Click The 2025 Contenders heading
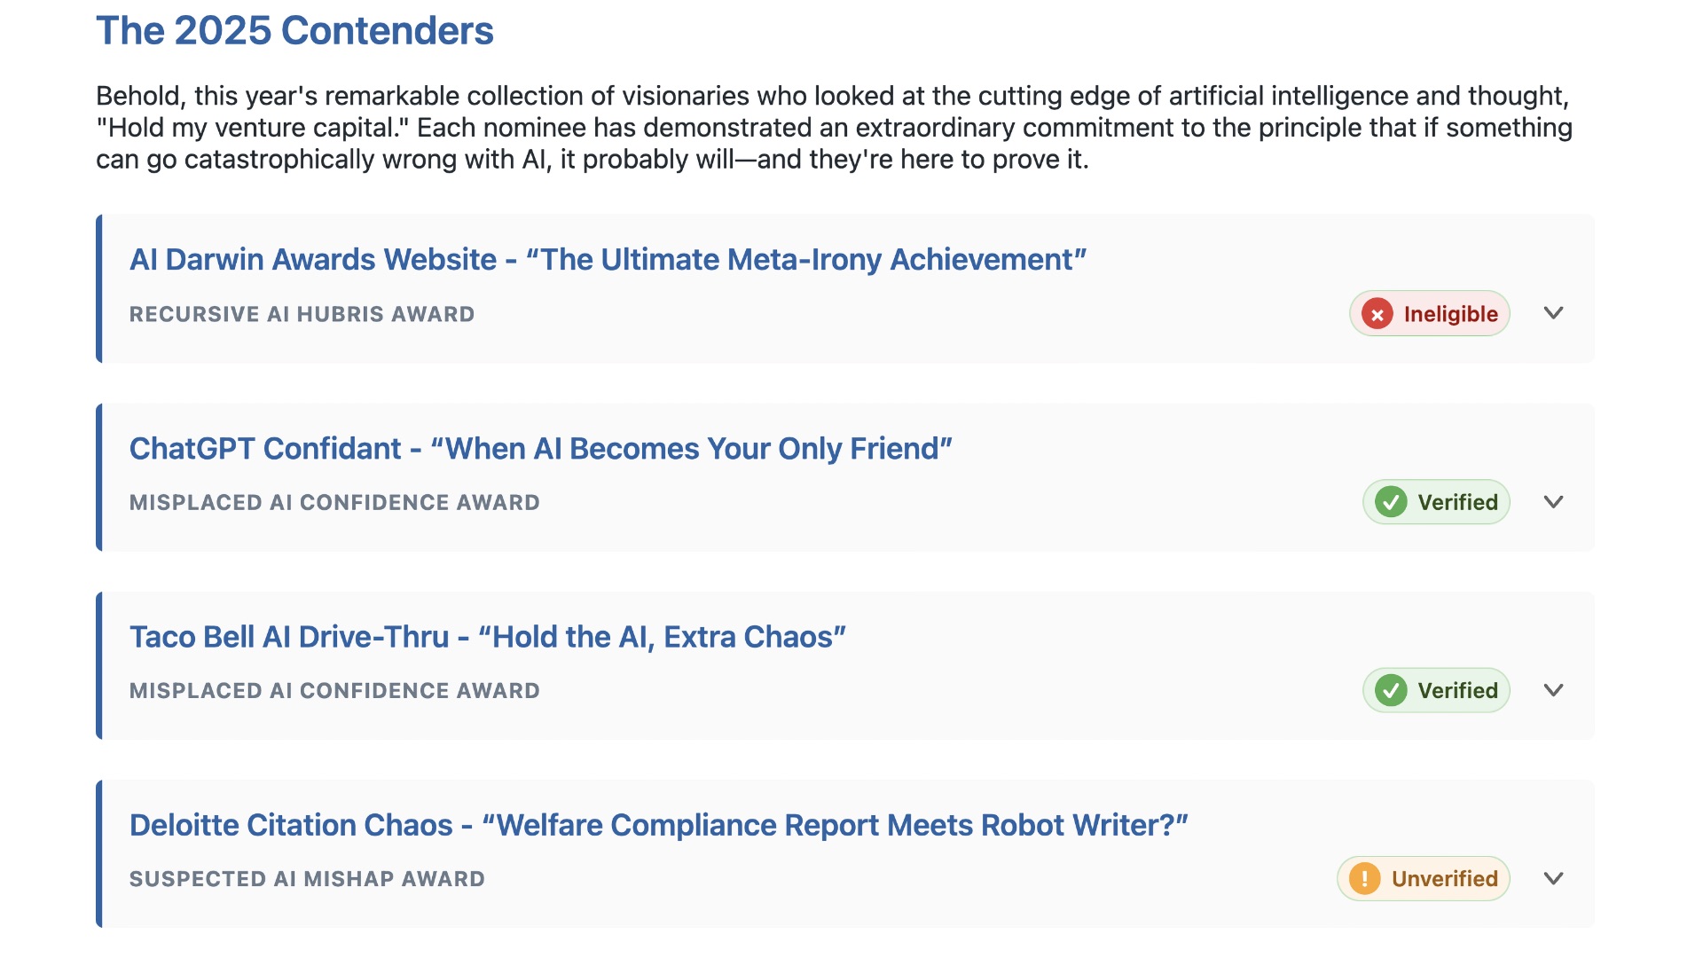This screenshot has width=1703, height=958. pos(294,31)
